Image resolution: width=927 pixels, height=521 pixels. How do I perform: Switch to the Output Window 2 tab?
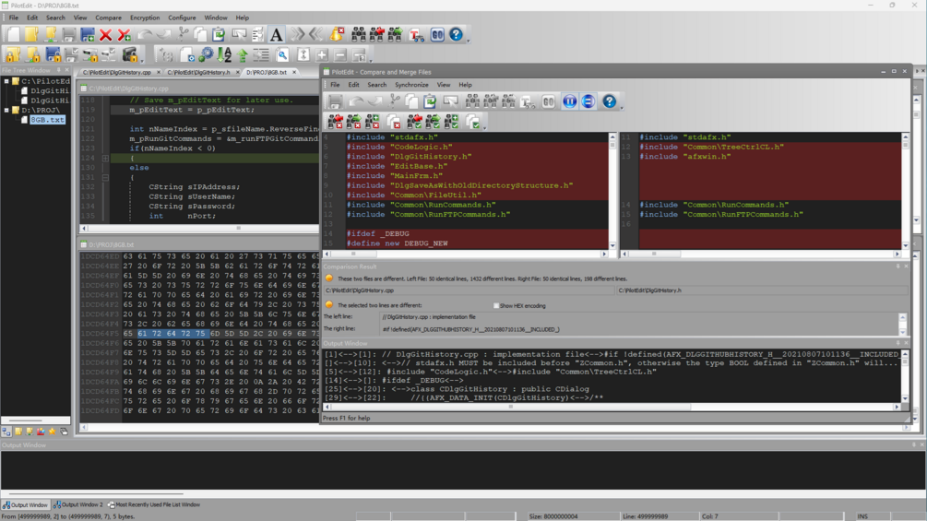[x=78, y=505]
